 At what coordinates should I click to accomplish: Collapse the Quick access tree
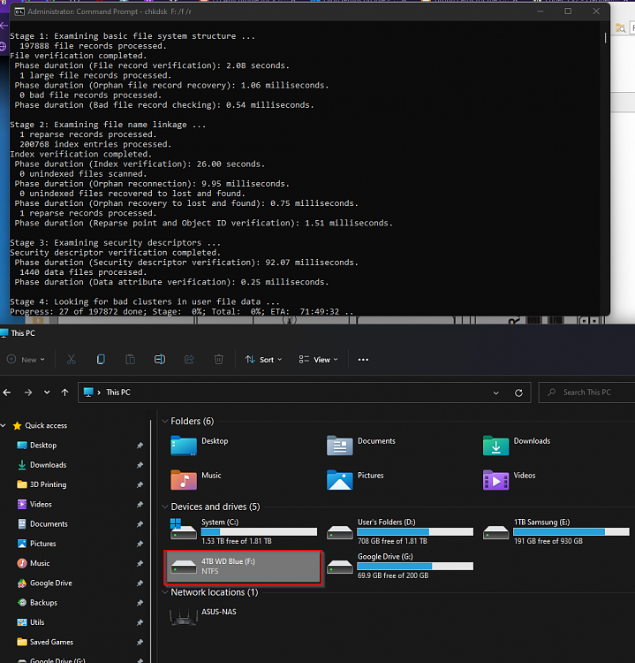pos(4,425)
